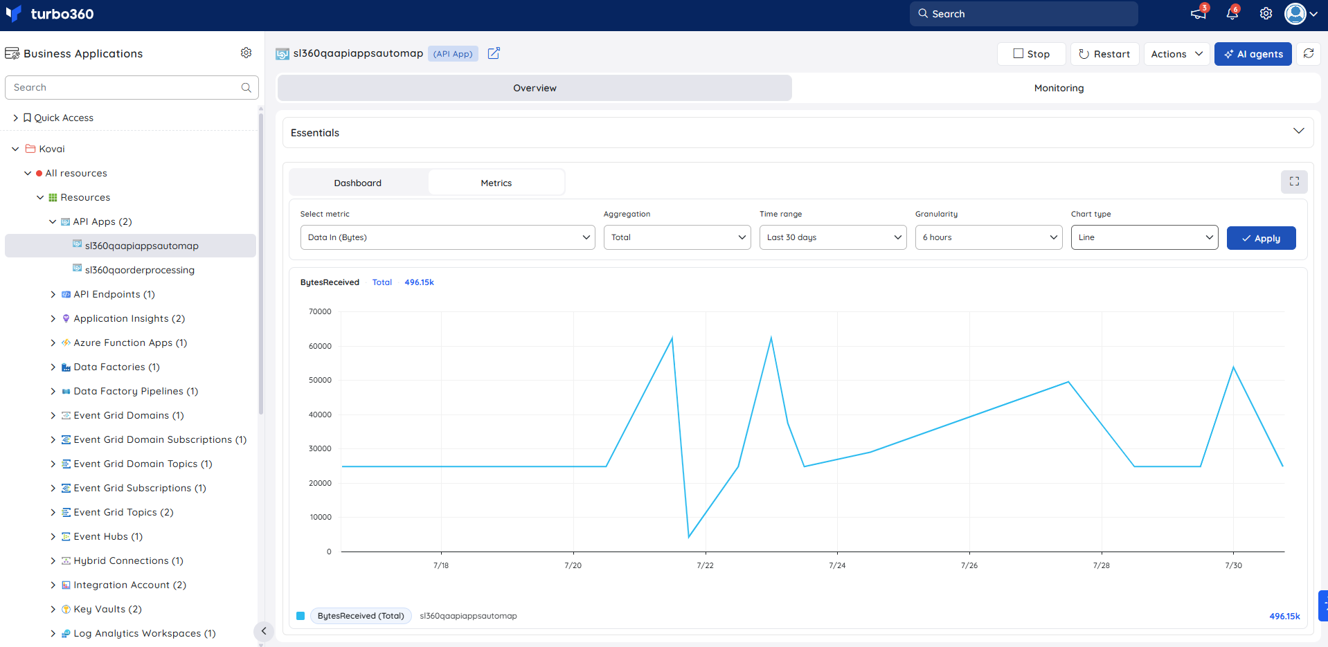
Task: Select sl360qaorderprocessing in the tree
Action: pos(140,270)
